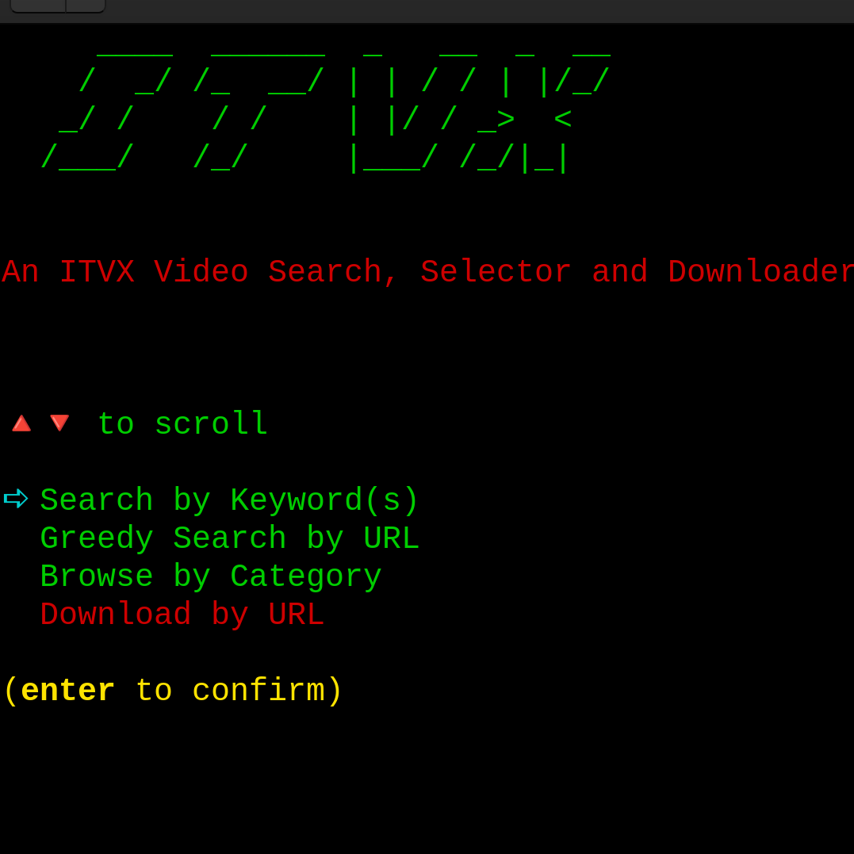The image size is (854, 854).
Task: Select Search by Keyword(s) option
Action: point(228,500)
